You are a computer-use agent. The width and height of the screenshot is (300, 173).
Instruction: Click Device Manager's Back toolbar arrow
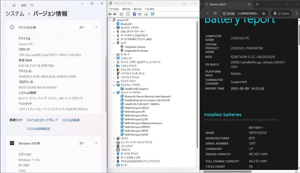[110, 14]
